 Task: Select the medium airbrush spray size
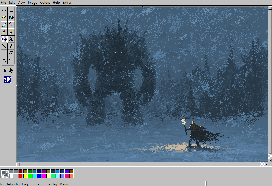coord(11,70)
